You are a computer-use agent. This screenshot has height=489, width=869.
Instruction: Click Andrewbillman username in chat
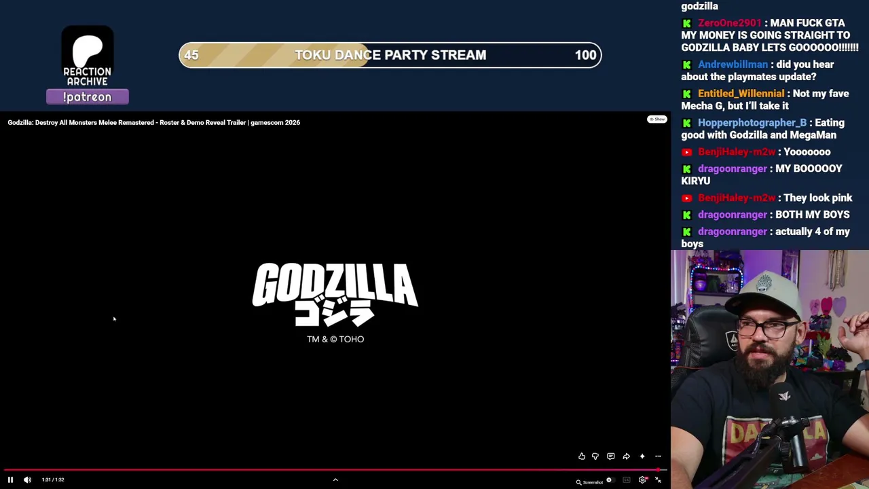point(733,65)
